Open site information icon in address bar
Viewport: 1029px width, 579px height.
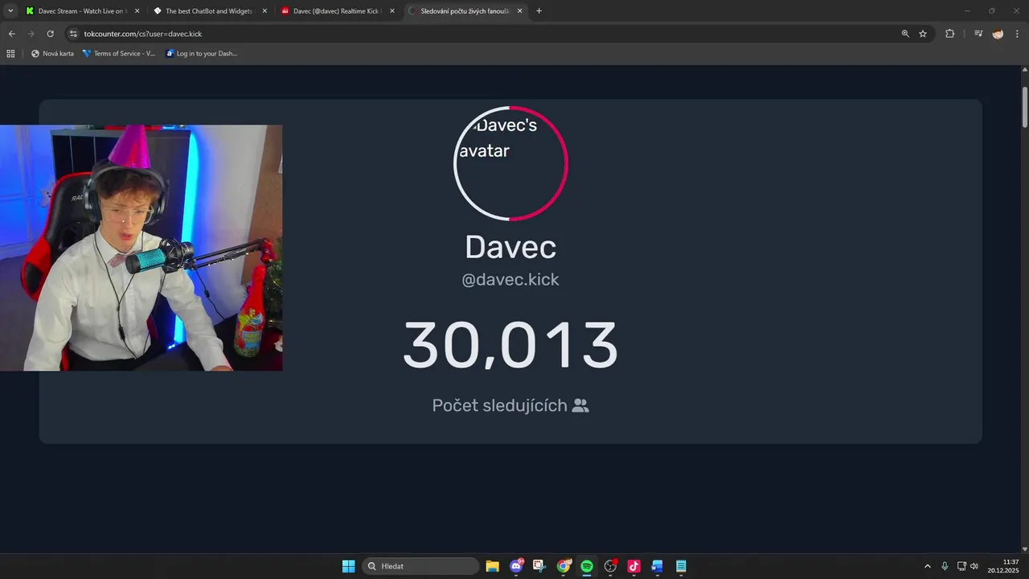point(72,34)
